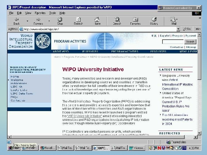Click the vertical scrollbar up arrow
The width and height of the screenshot is (207, 155).
tap(199, 34)
